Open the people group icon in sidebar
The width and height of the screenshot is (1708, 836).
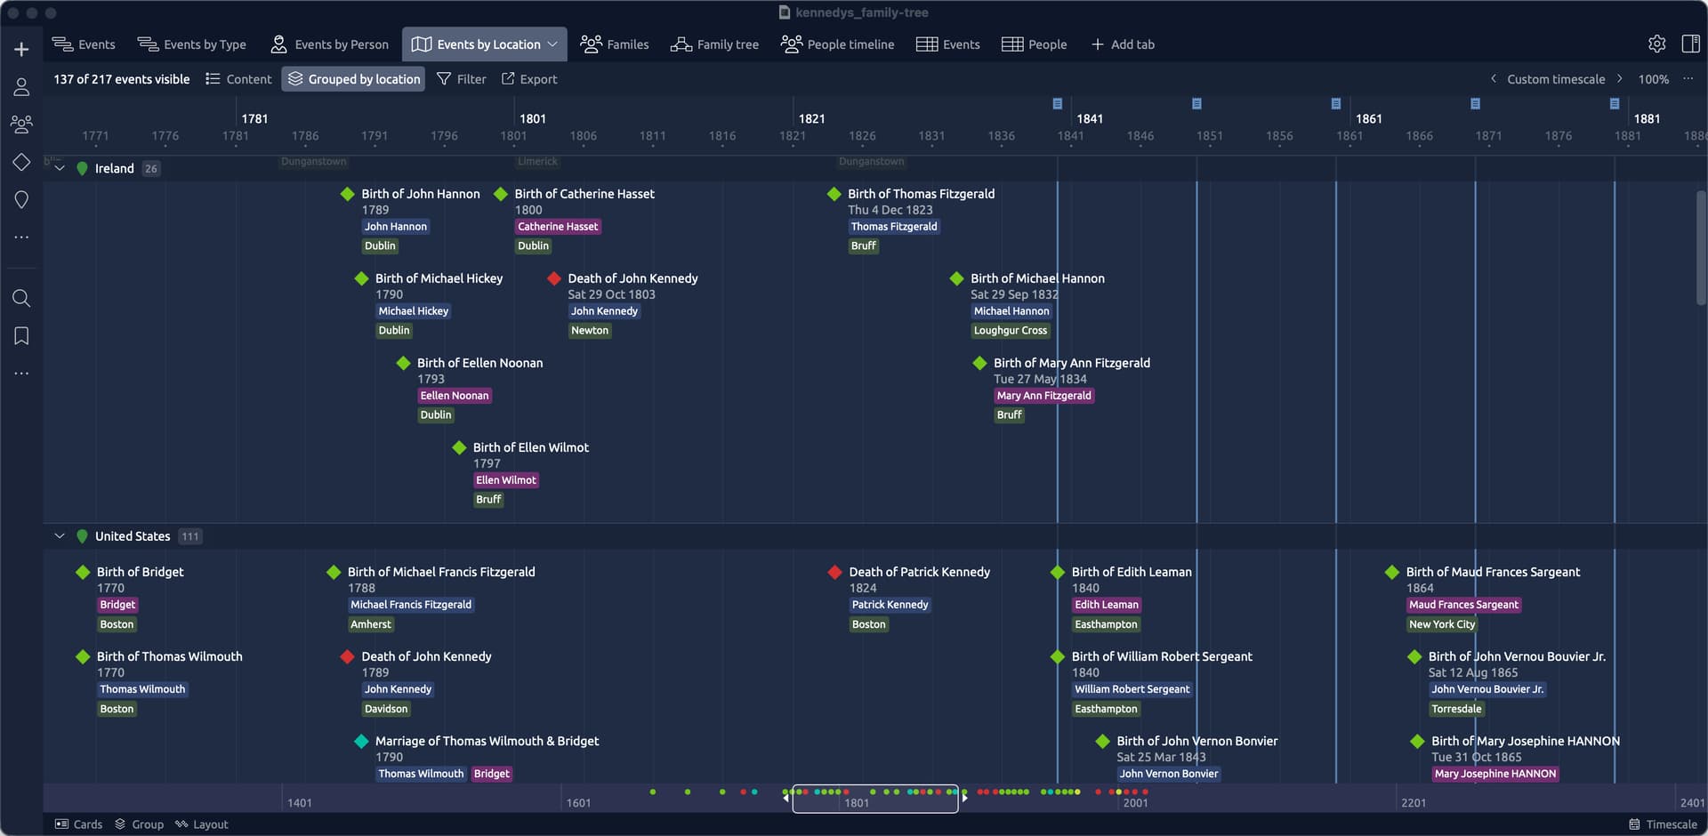click(x=21, y=125)
